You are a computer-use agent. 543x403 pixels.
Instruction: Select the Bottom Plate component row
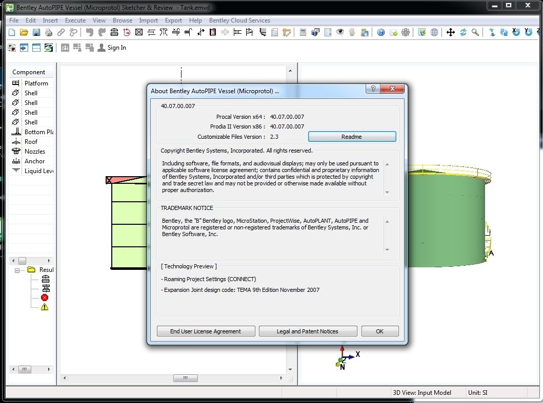32,132
